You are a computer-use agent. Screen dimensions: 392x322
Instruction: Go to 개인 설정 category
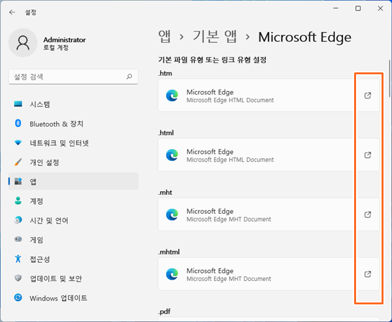click(73, 162)
